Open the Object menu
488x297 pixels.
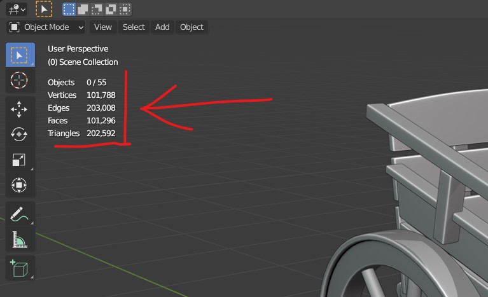tap(192, 27)
